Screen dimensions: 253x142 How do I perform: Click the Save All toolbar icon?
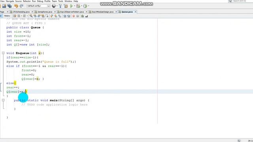click(x=9, y=6)
